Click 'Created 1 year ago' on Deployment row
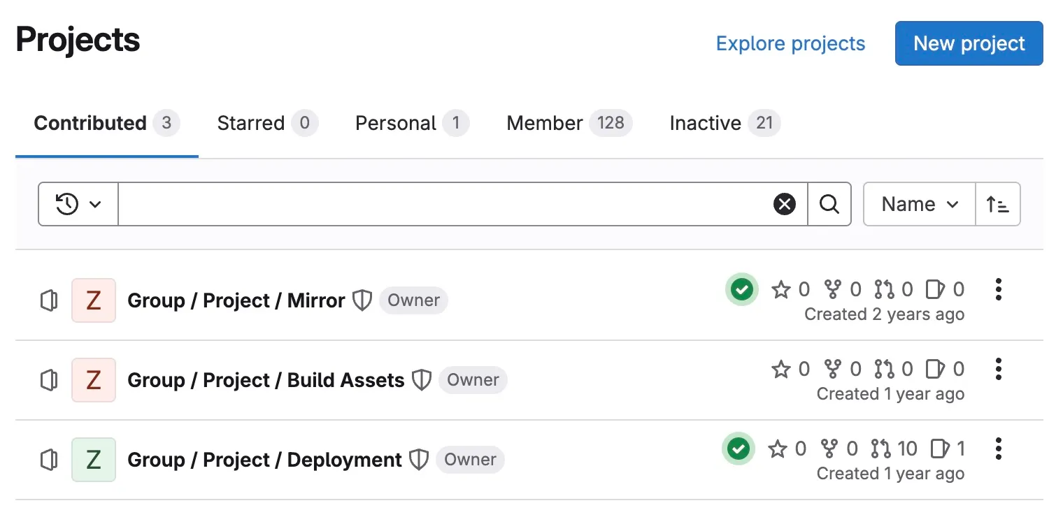Image resolution: width=1063 pixels, height=524 pixels. [891, 474]
